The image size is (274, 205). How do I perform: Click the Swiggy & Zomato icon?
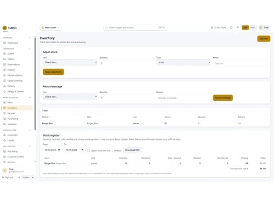4,91
